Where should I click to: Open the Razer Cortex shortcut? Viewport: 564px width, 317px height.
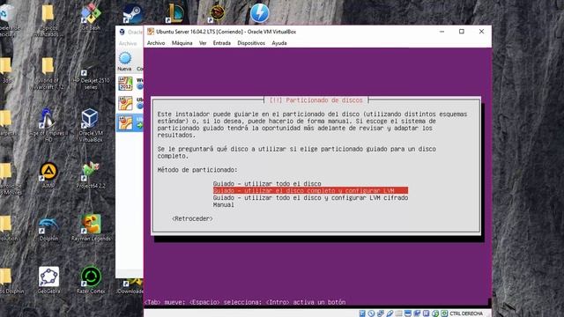(91, 280)
